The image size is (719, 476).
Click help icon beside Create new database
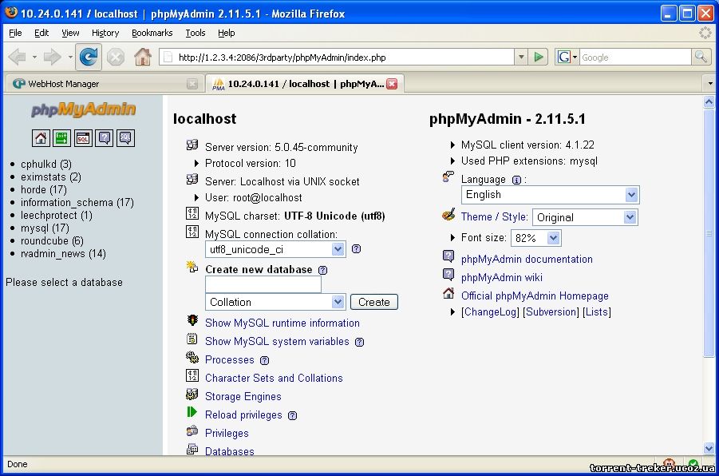pos(323,270)
